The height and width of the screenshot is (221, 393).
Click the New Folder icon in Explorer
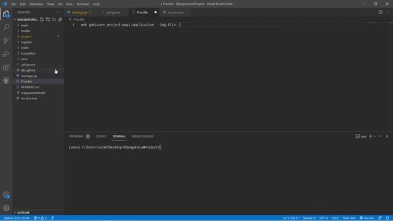(48, 19)
